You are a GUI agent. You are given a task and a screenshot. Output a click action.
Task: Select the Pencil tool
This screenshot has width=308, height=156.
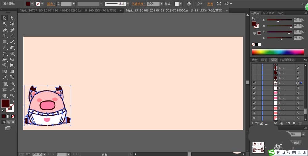pos(5,47)
